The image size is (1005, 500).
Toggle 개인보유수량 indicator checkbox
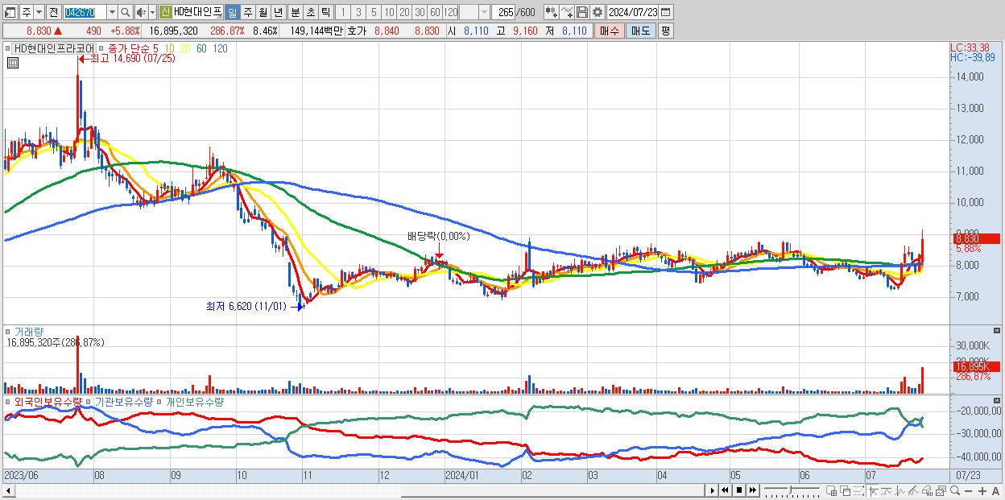[x=160, y=401]
